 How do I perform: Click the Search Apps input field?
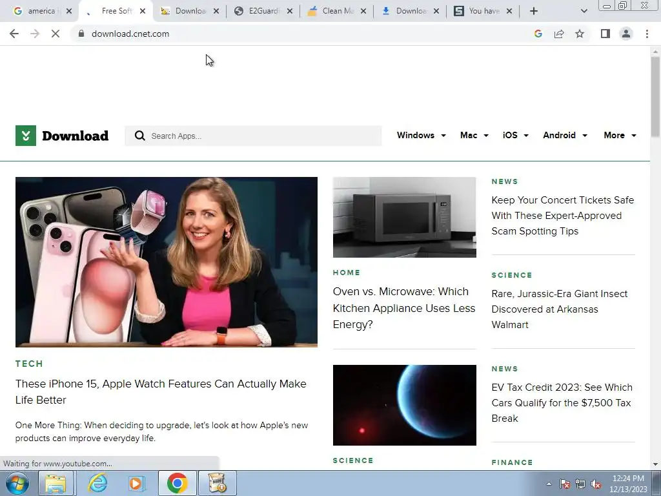pyautogui.click(x=253, y=136)
